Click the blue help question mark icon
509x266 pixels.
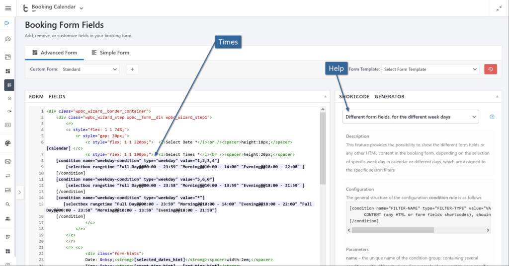[x=492, y=117]
